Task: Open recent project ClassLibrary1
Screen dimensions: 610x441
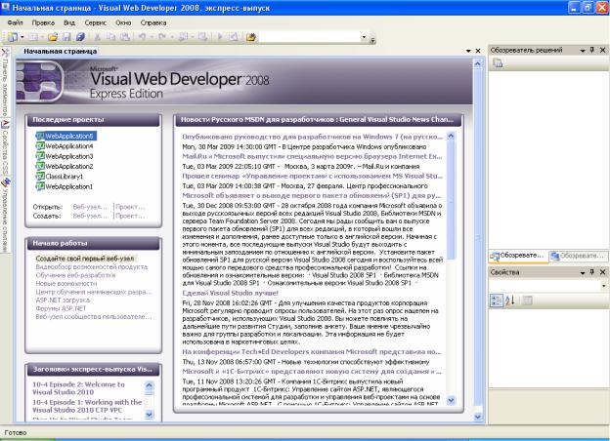Action: point(60,177)
